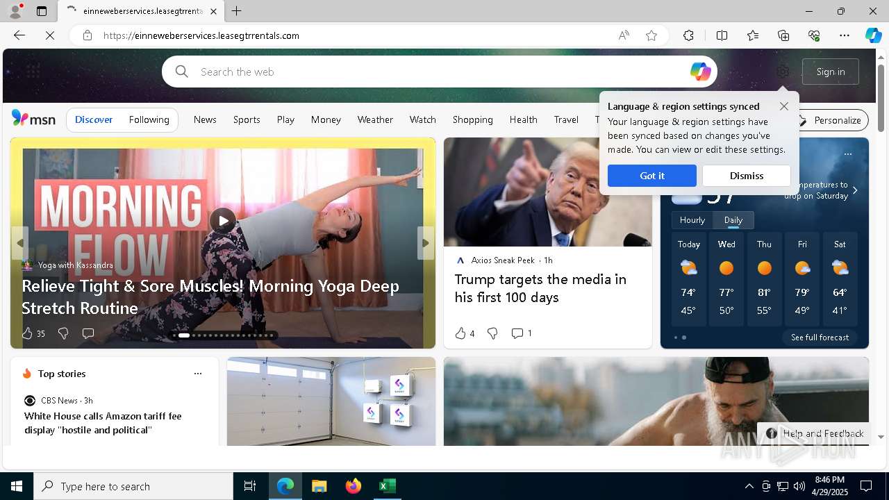Open Trump targets the media headline
889x500 pixels.
540,288
